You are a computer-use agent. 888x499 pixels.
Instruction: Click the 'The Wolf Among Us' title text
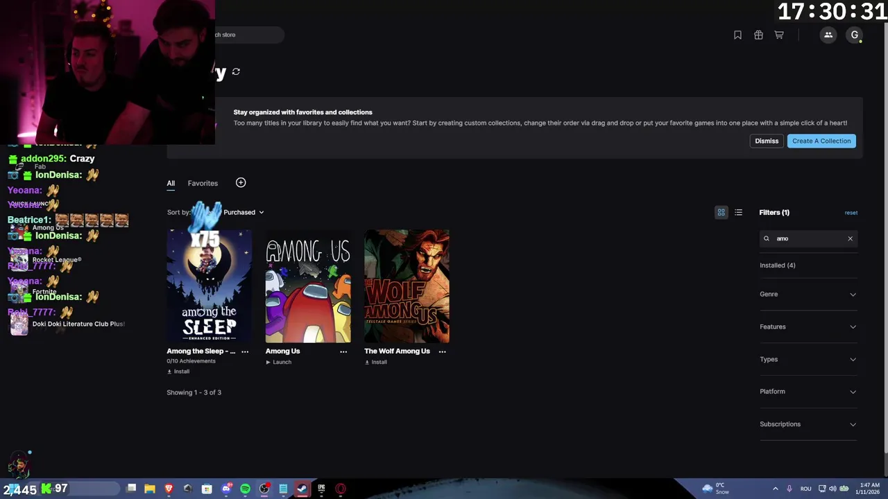[x=397, y=351]
